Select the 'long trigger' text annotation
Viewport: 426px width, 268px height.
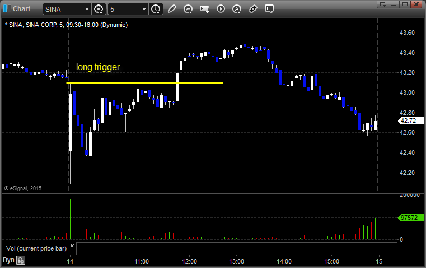(x=98, y=67)
